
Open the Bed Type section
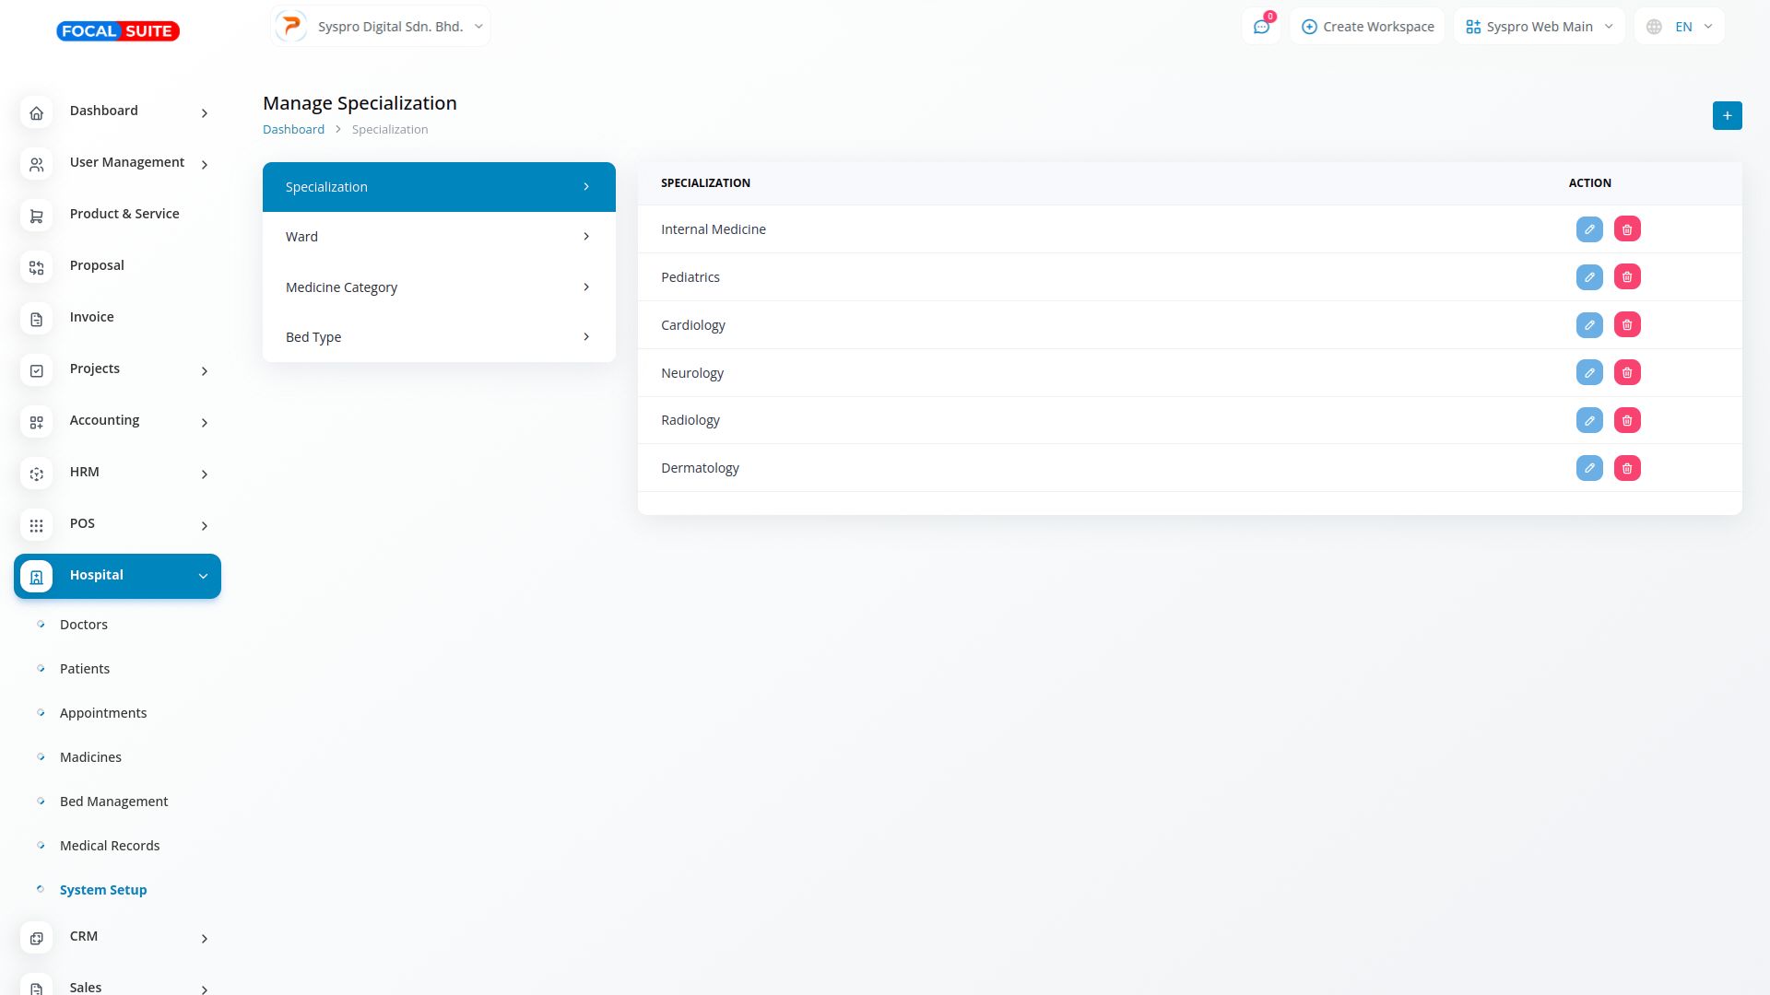click(439, 337)
